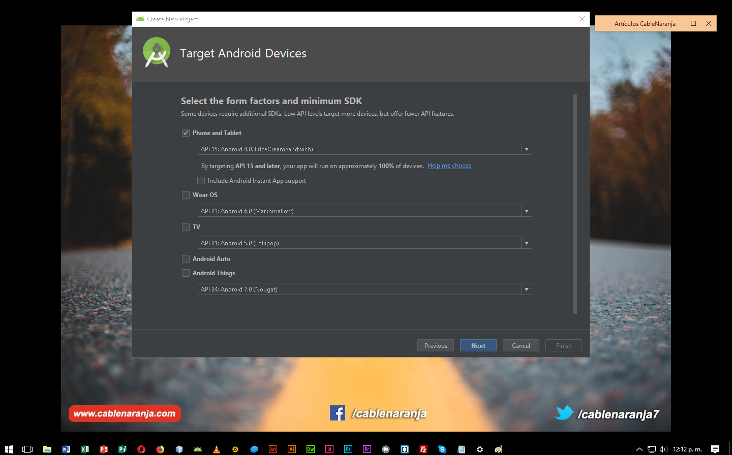
Task: Click the Android Studio logo in the wizard header
Action: (x=156, y=52)
